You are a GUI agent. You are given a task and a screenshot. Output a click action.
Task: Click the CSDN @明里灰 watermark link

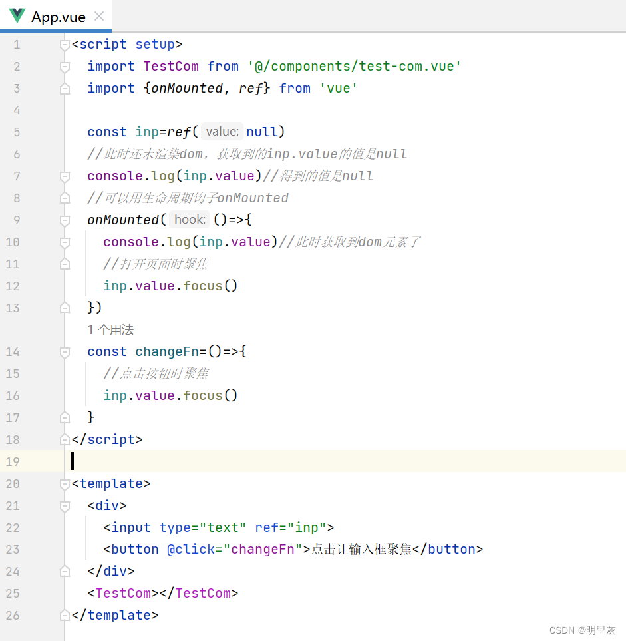583,630
